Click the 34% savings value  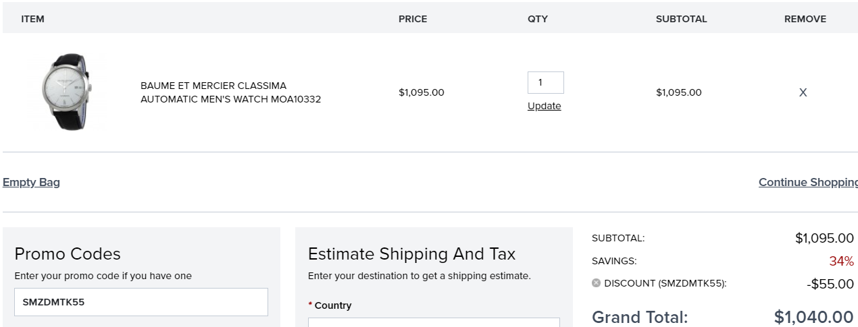[x=842, y=261]
